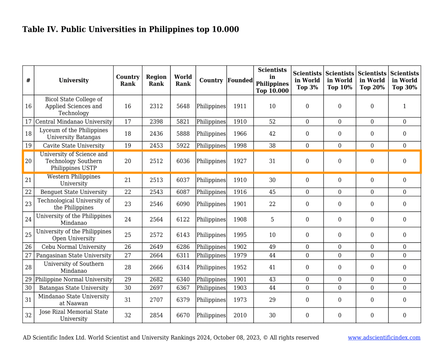Click Jose Rizal Memorial State University cell
Image resolution: width=444 pixels, height=355 pixels.
click(x=74, y=315)
